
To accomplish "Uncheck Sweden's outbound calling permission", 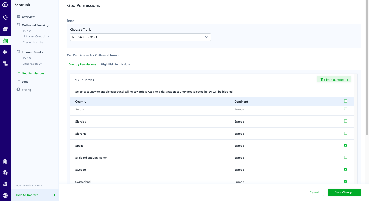I will tap(345, 169).
